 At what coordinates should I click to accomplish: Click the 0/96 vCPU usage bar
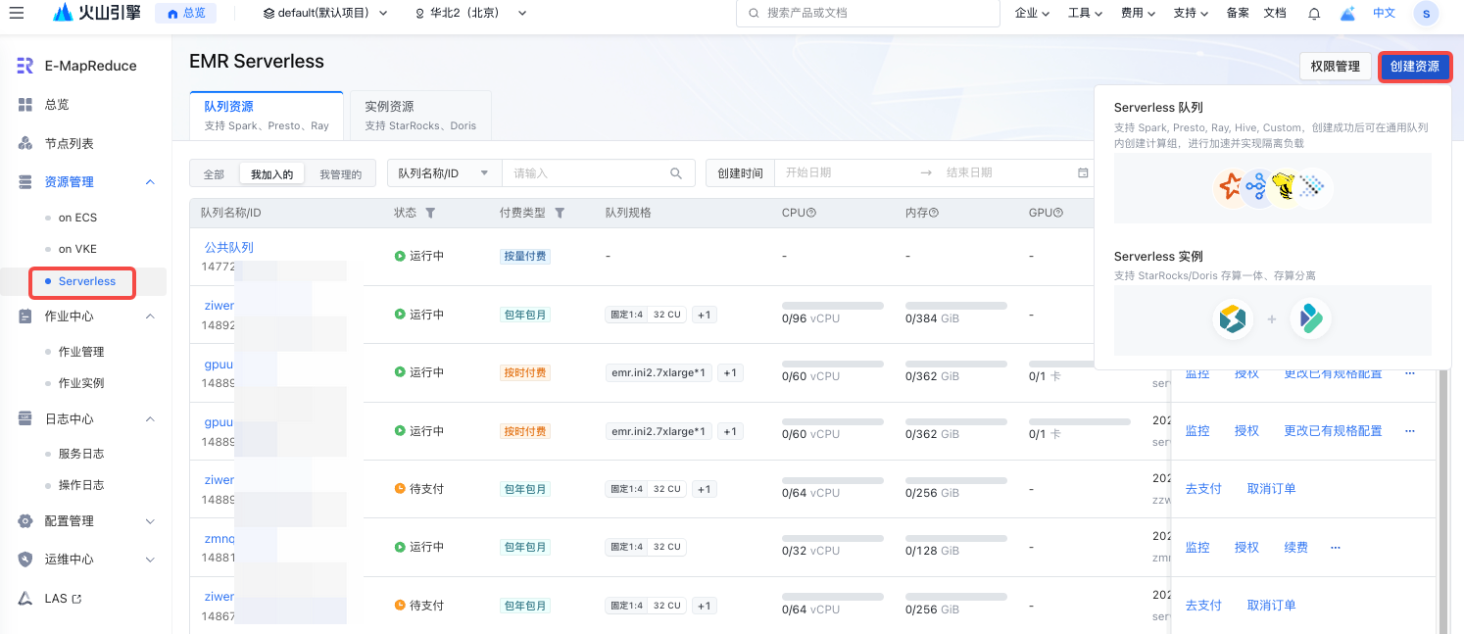click(x=833, y=306)
